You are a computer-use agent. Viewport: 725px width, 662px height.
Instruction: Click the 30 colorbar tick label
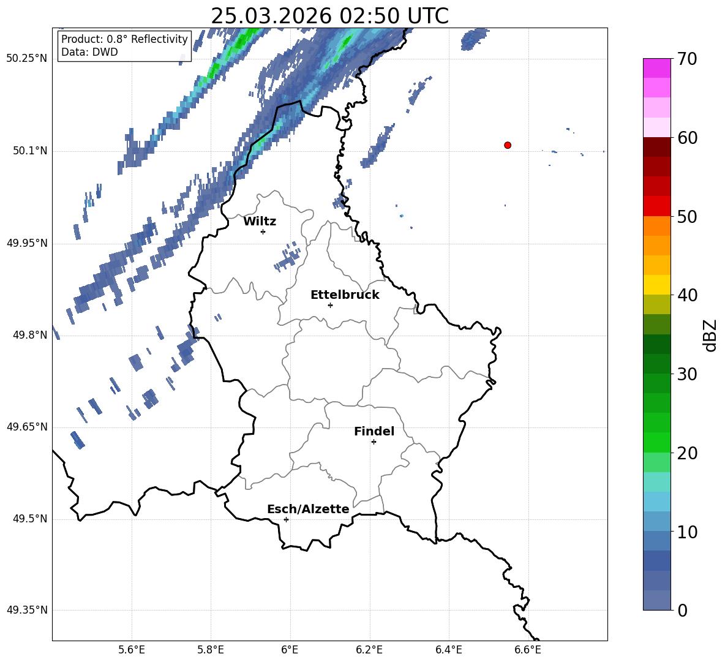pos(687,374)
